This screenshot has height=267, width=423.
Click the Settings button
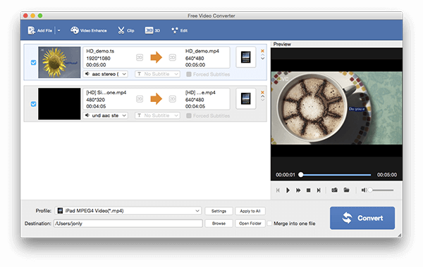pyautogui.click(x=219, y=211)
